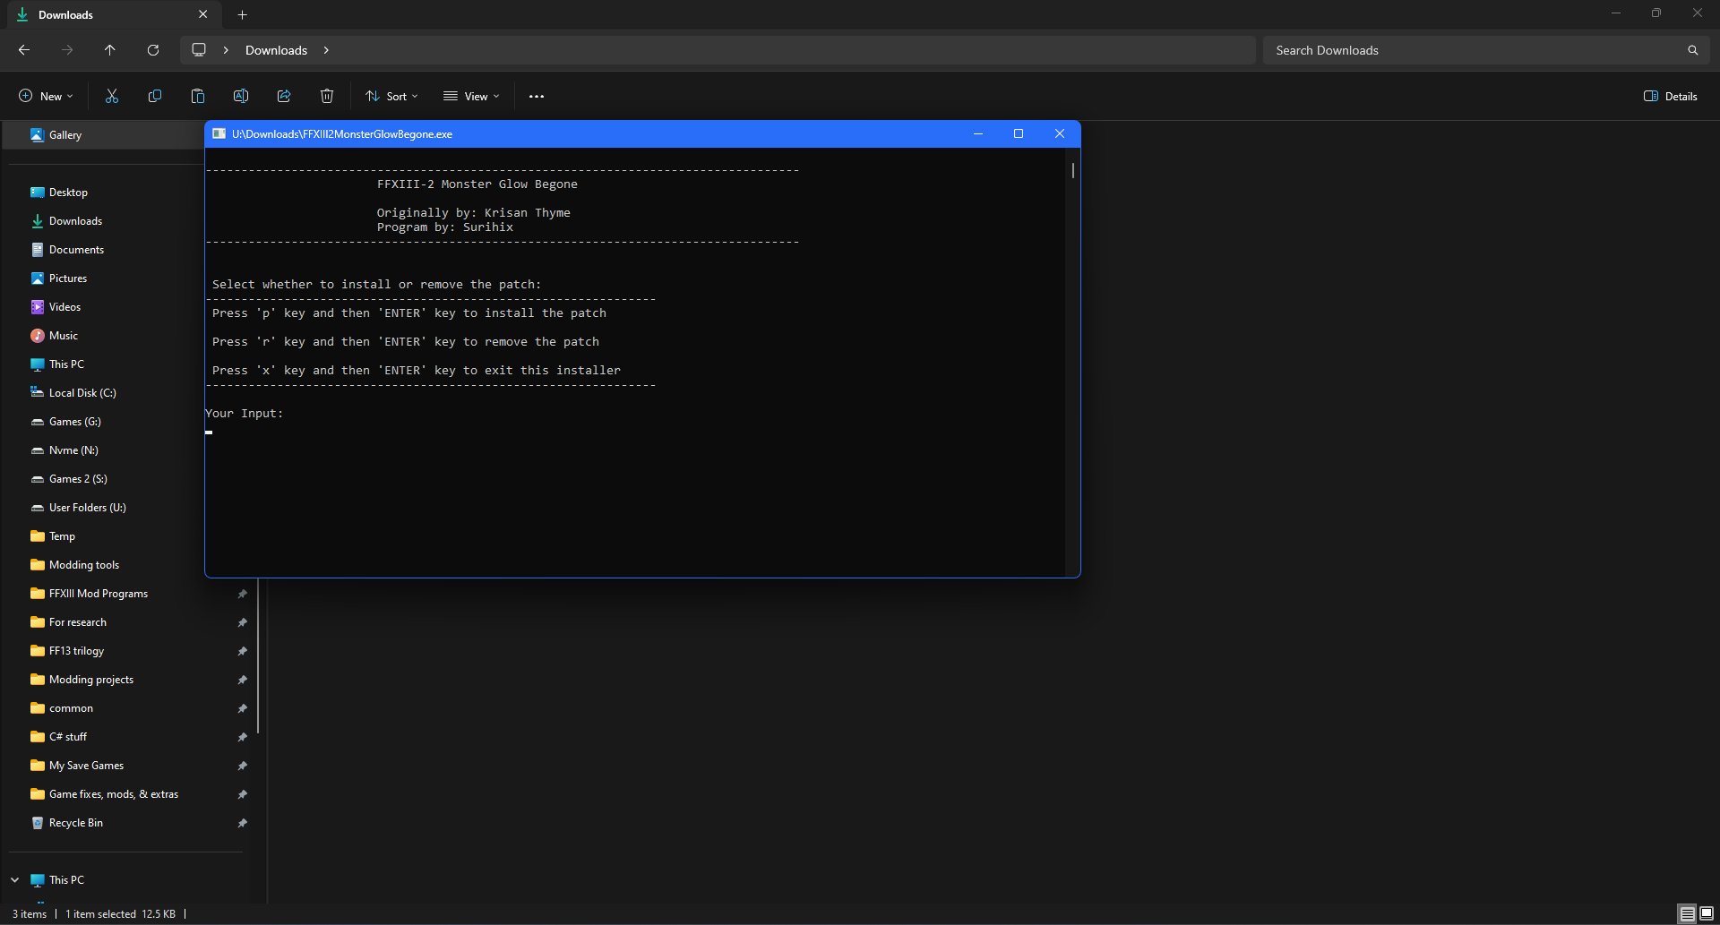Screen dimensions: 1720x925
Task: Open the View dropdown menu
Action: coord(471,96)
